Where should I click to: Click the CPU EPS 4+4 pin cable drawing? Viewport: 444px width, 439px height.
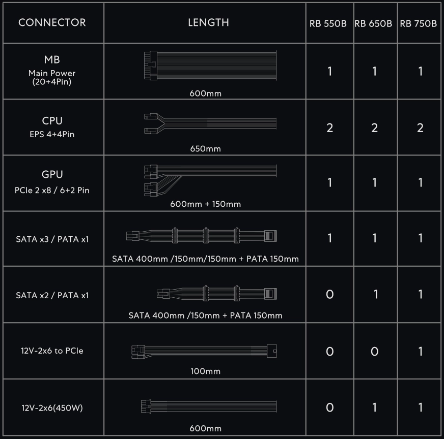209,123
